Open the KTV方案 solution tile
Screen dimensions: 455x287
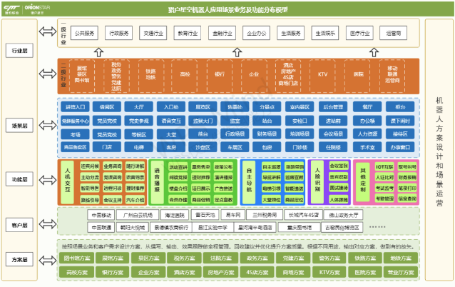329,272
